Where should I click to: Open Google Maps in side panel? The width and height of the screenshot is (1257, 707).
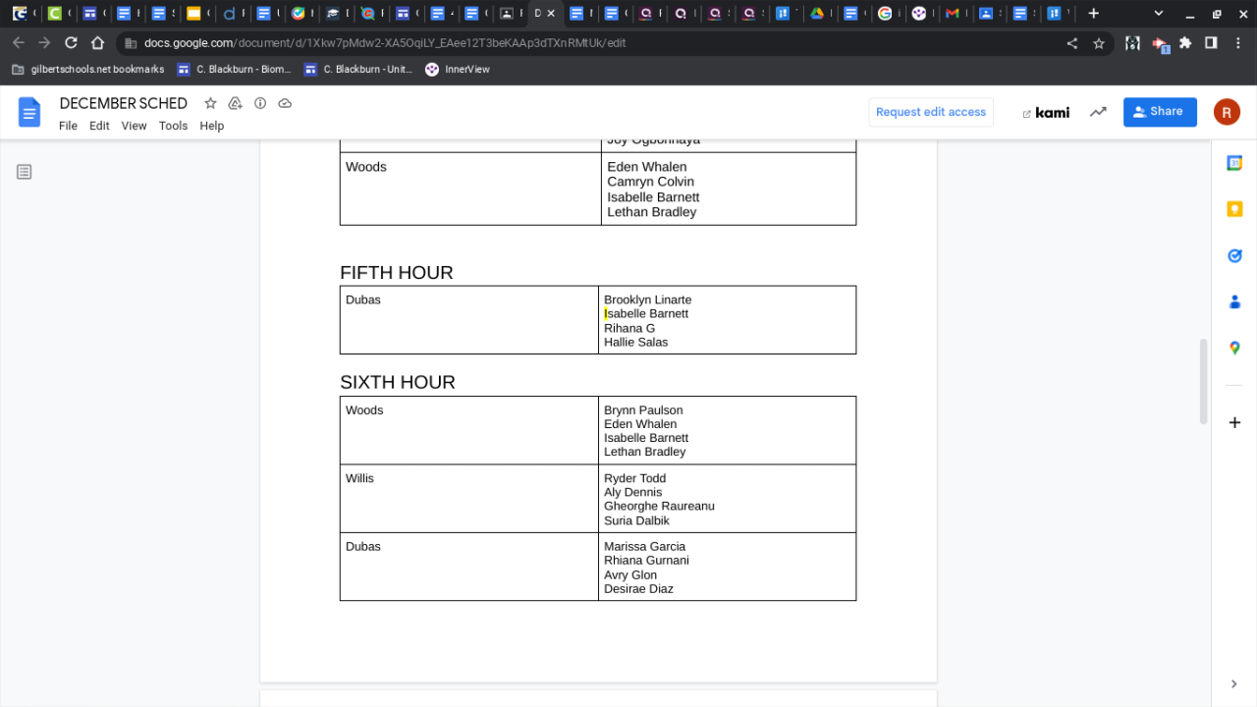click(x=1234, y=348)
